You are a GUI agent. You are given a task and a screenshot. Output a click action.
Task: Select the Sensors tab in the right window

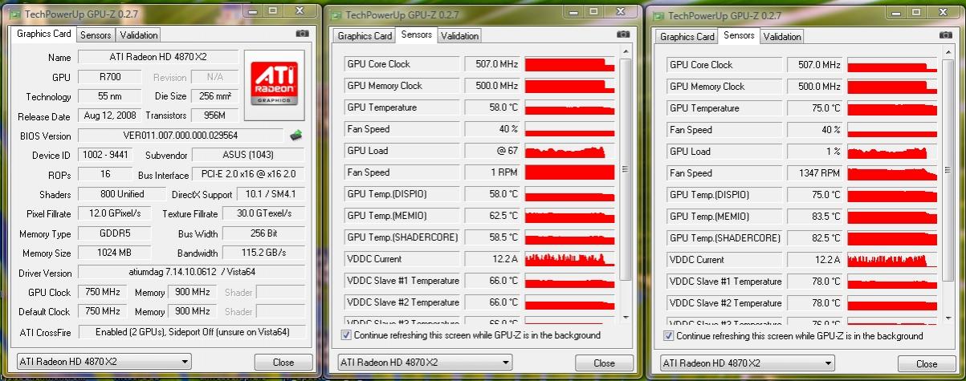(739, 35)
